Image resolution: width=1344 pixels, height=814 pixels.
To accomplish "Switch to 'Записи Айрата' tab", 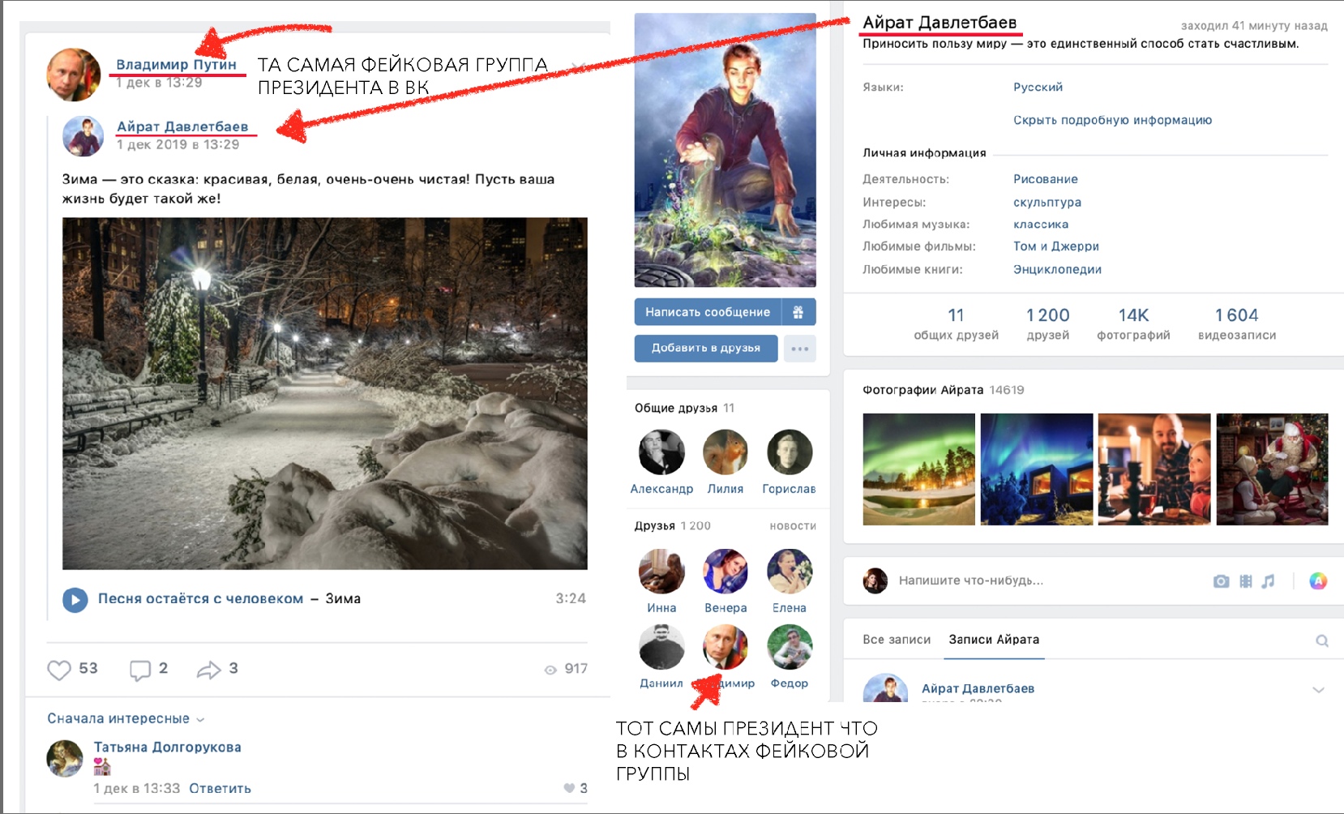I will click(994, 640).
